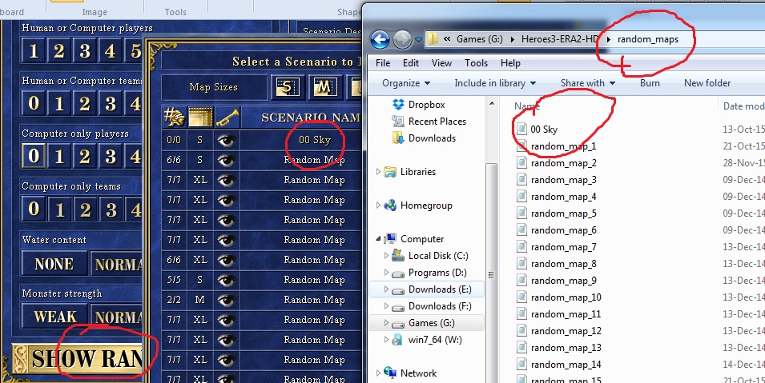Select 1 under Human or Computer players

34,50
